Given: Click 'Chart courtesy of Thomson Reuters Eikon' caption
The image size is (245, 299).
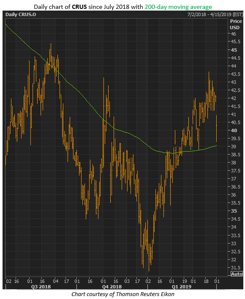Looking at the screenshot, I should [x=123, y=294].
